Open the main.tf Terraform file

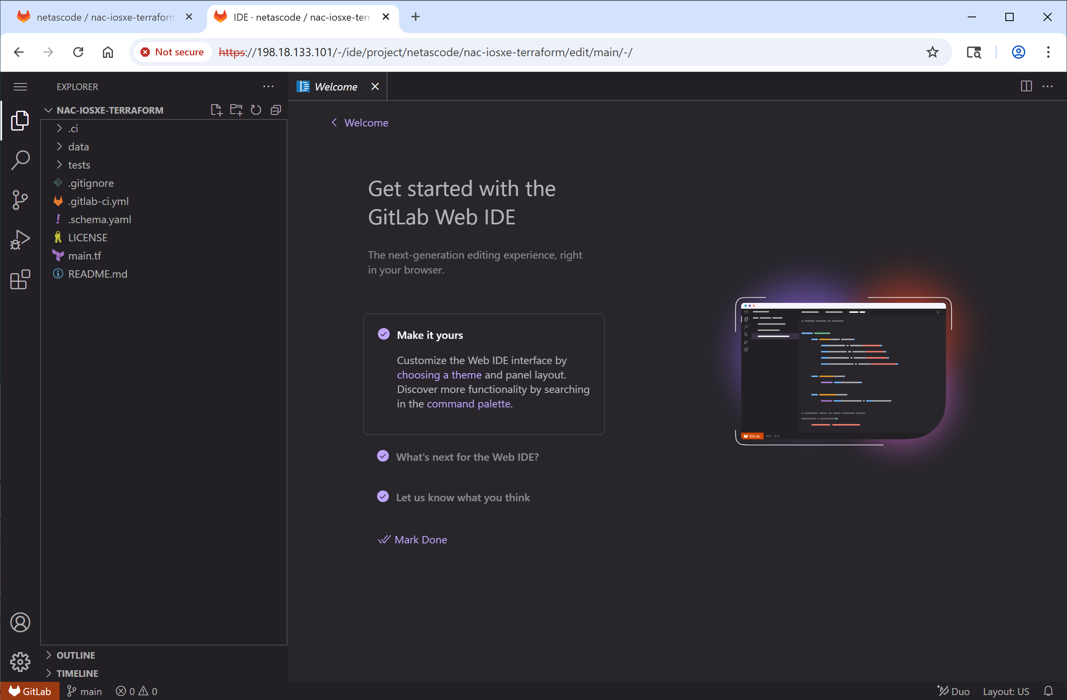(x=164, y=256)
